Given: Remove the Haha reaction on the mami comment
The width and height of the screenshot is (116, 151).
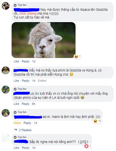Looking at the screenshot, I should point(17,123).
